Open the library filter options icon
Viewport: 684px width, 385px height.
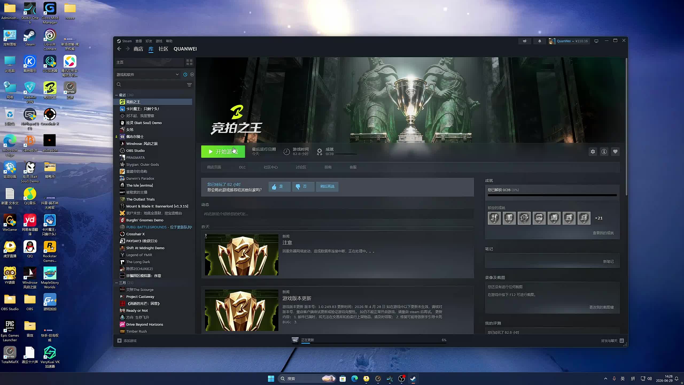pyautogui.click(x=189, y=85)
